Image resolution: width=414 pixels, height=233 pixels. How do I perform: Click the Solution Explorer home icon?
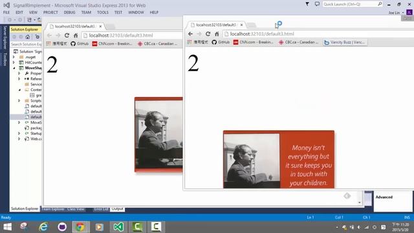(27, 37)
